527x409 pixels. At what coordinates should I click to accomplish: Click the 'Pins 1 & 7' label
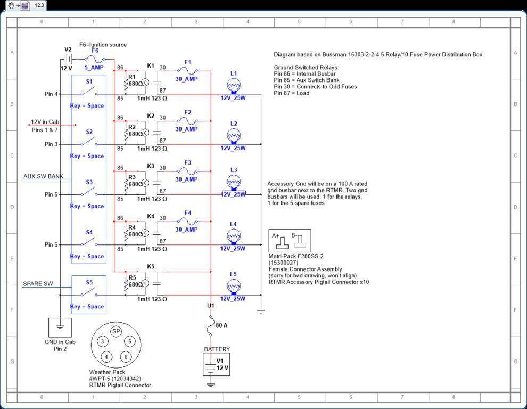click(45, 130)
